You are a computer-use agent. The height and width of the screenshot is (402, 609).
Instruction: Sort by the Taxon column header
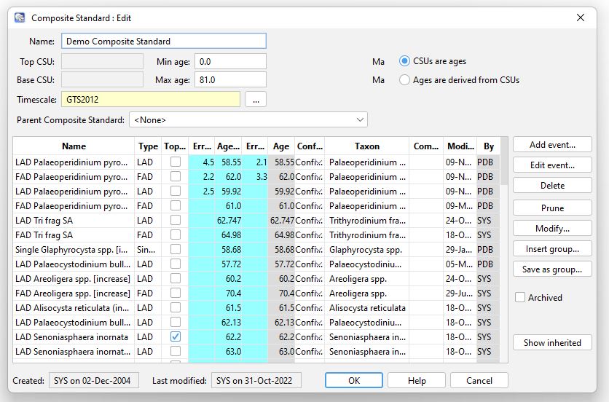[366, 146]
